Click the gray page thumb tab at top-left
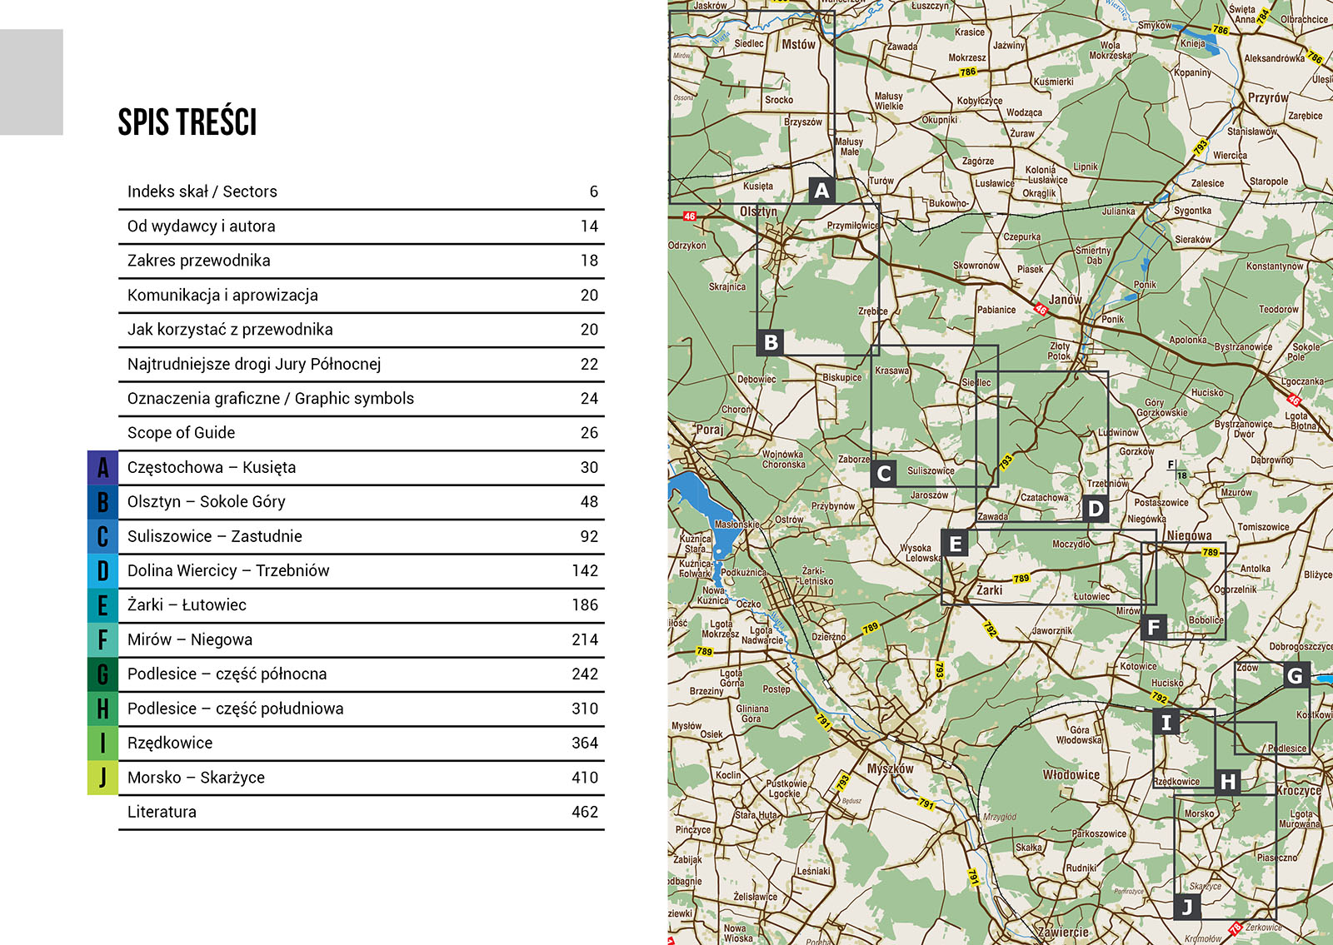The width and height of the screenshot is (1333, 945). tap(32, 82)
